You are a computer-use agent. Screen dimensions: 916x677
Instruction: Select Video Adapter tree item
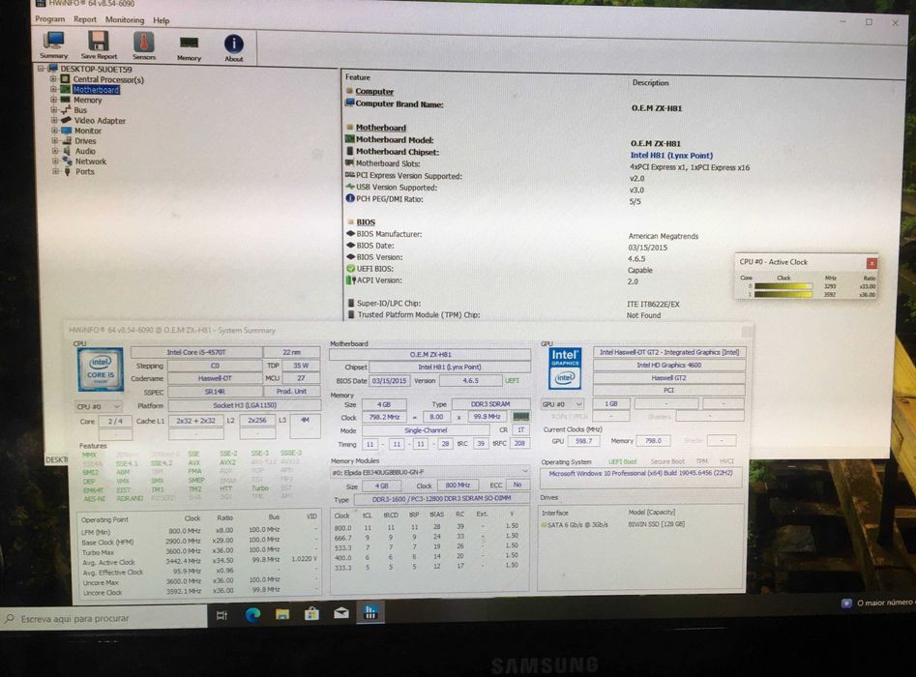coord(100,120)
